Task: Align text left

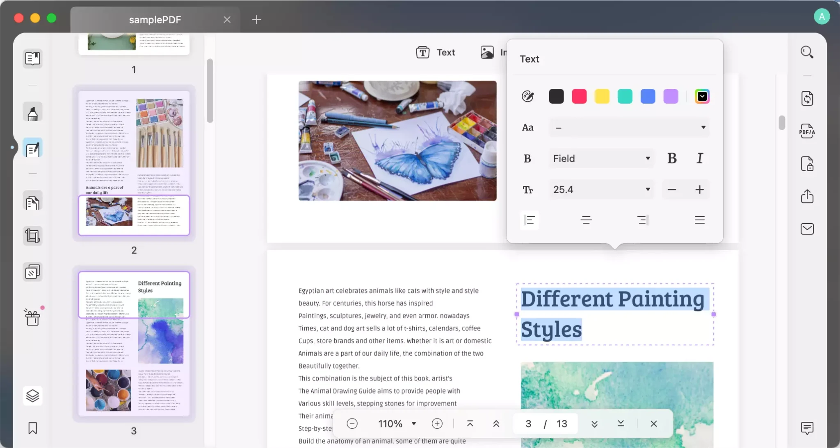Action: pyautogui.click(x=530, y=220)
